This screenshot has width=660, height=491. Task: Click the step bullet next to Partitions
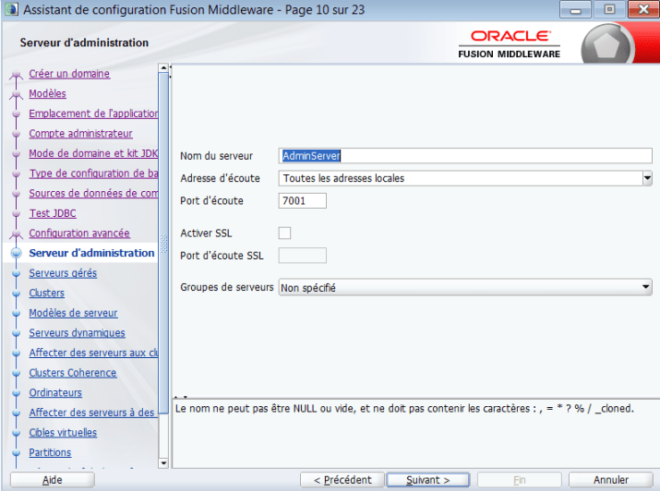(x=16, y=453)
